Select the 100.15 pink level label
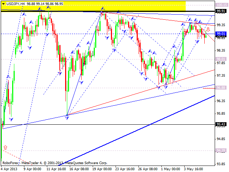The image size is (229, 172). 221,5
